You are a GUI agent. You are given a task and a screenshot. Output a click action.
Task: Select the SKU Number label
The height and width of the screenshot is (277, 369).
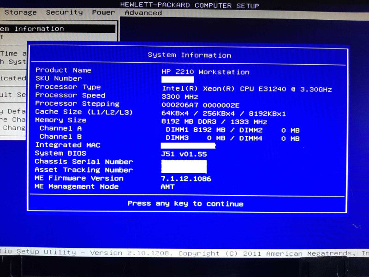pos(59,78)
